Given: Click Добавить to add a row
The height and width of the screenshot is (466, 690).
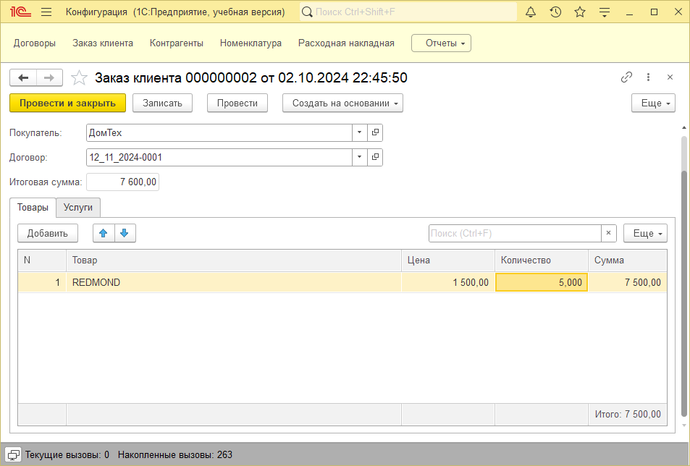Looking at the screenshot, I should tap(48, 233).
